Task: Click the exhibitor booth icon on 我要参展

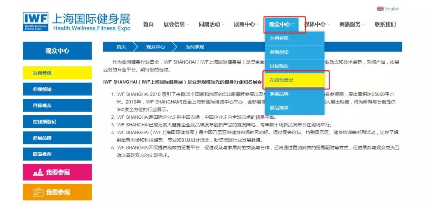Action: [38, 172]
